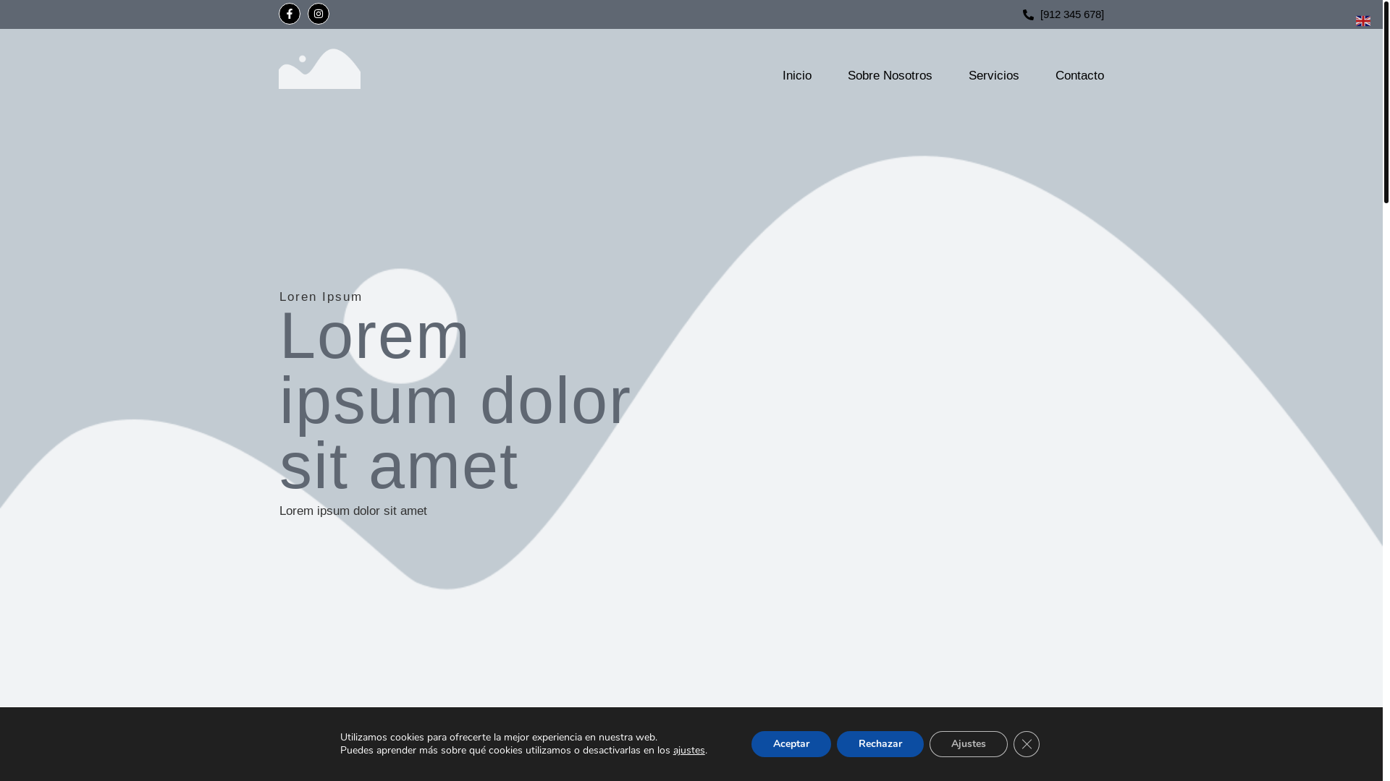Viewport: 1390px width, 781px height.
Task: Open cookie settings via Ajustes button
Action: click(x=969, y=744)
